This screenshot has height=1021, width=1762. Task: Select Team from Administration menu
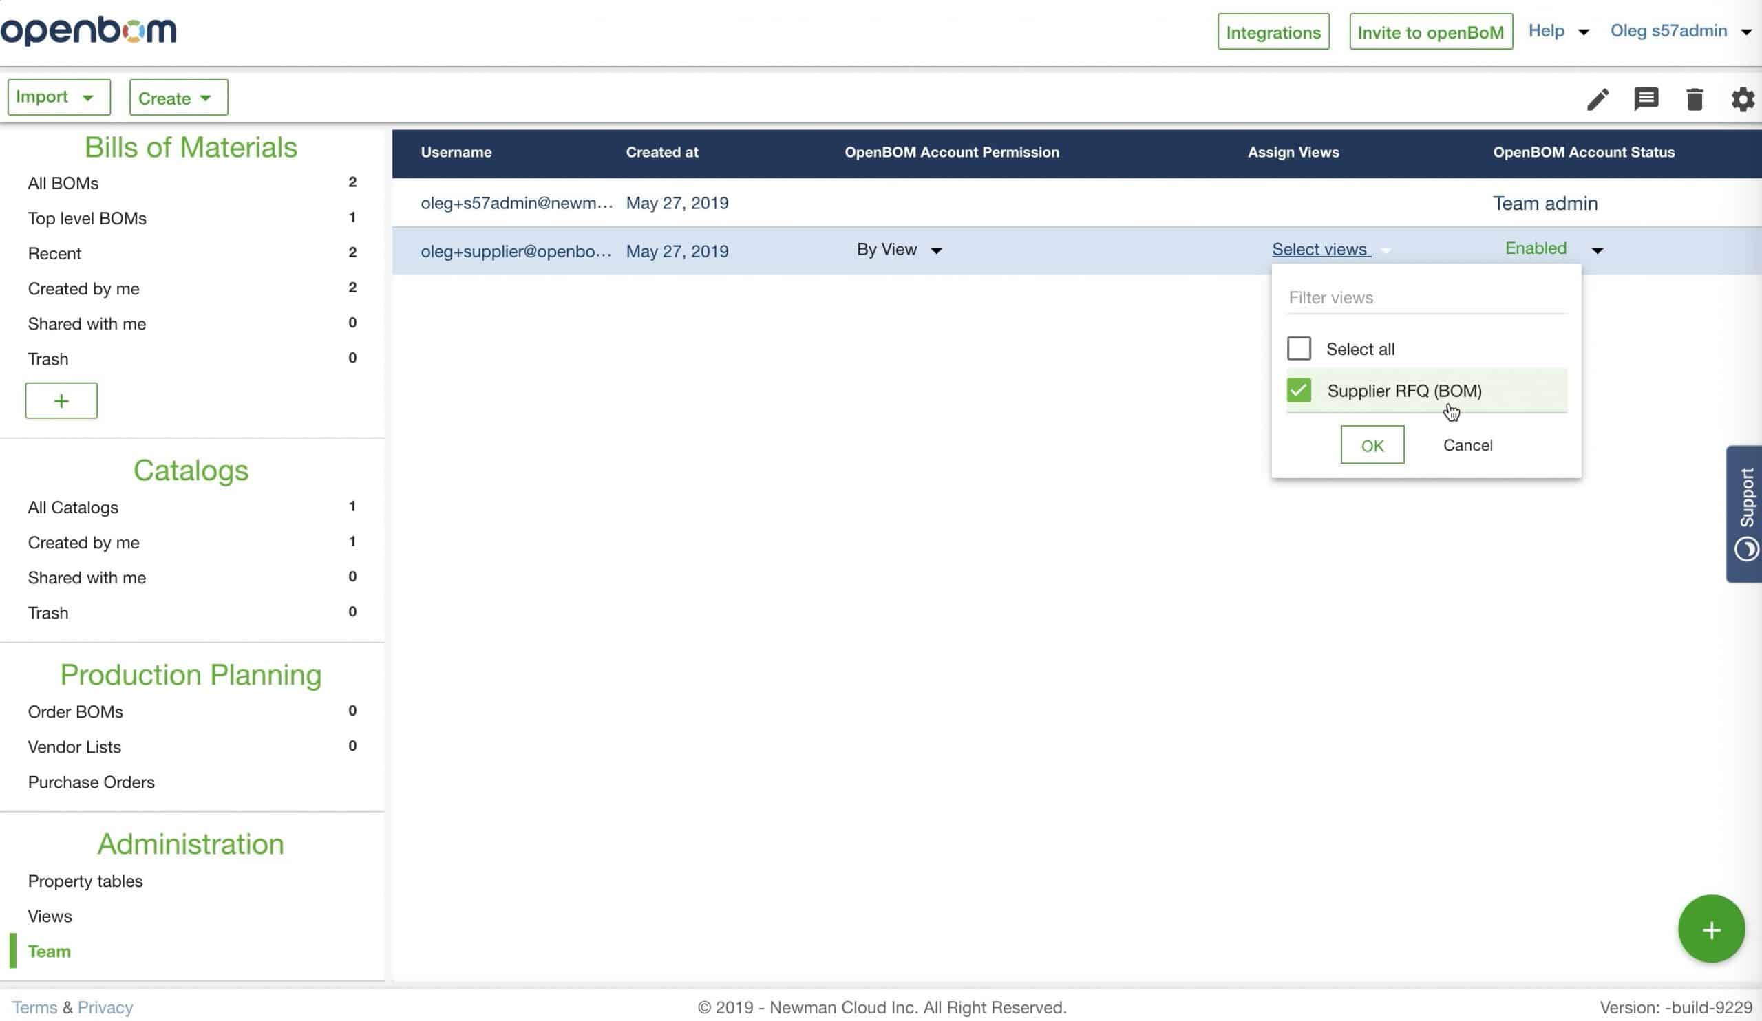coord(49,951)
